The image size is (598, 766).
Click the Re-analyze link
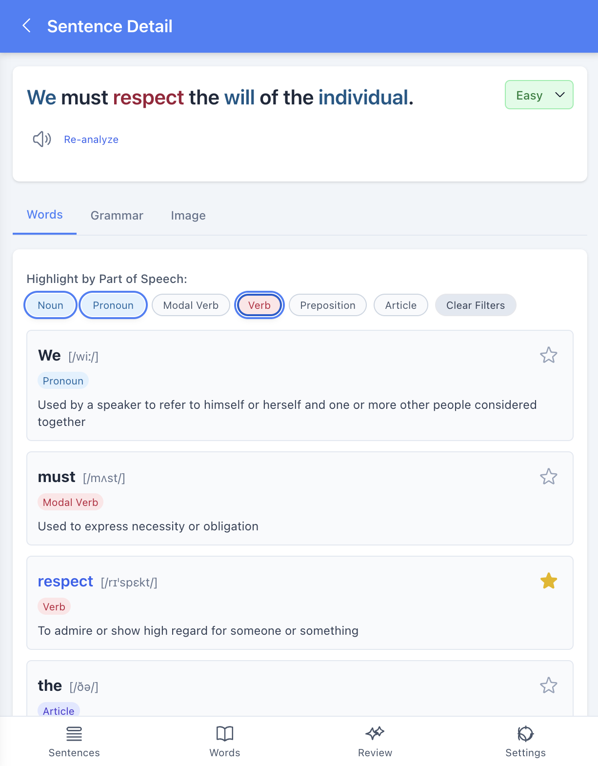[x=91, y=140]
